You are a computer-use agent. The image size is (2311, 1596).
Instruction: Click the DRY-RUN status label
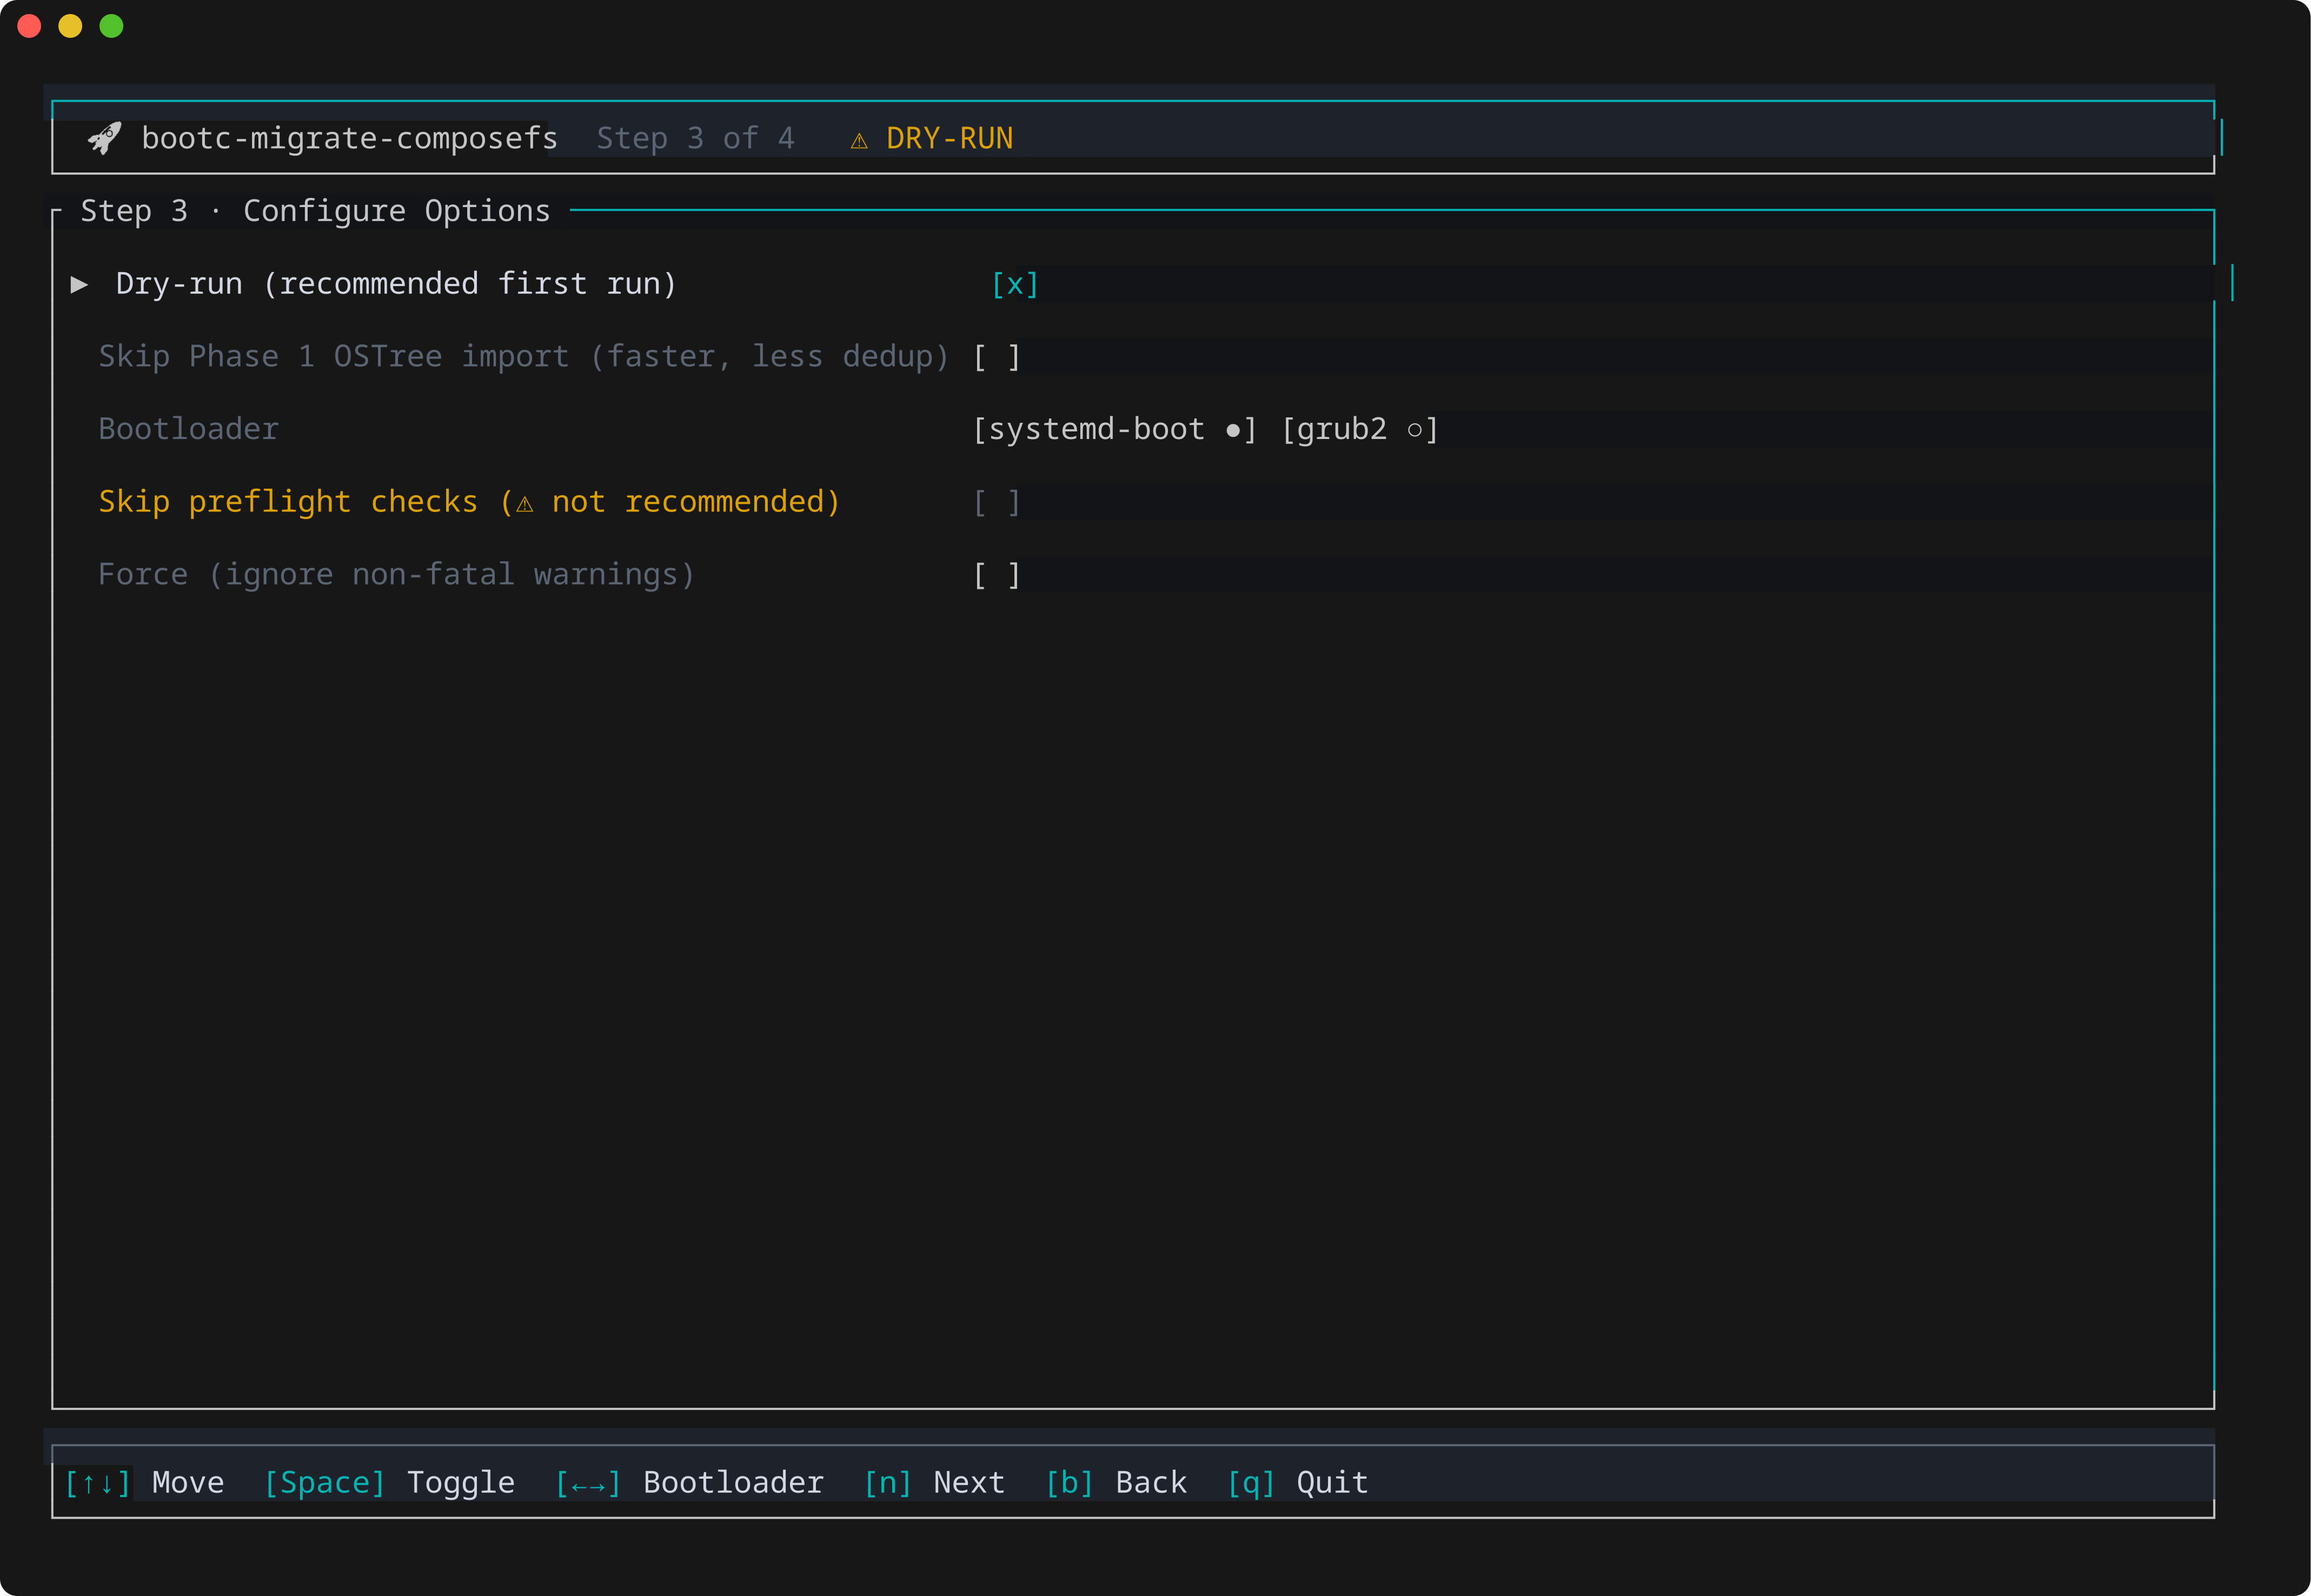(950, 138)
